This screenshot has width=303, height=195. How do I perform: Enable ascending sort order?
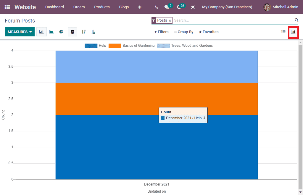tap(93, 32)
